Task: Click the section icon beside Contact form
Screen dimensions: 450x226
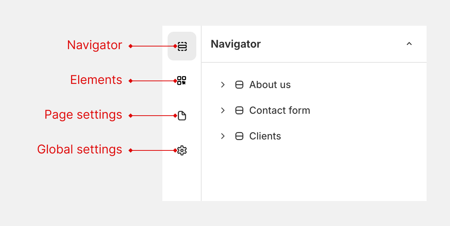Action: [x=239, y=110]
